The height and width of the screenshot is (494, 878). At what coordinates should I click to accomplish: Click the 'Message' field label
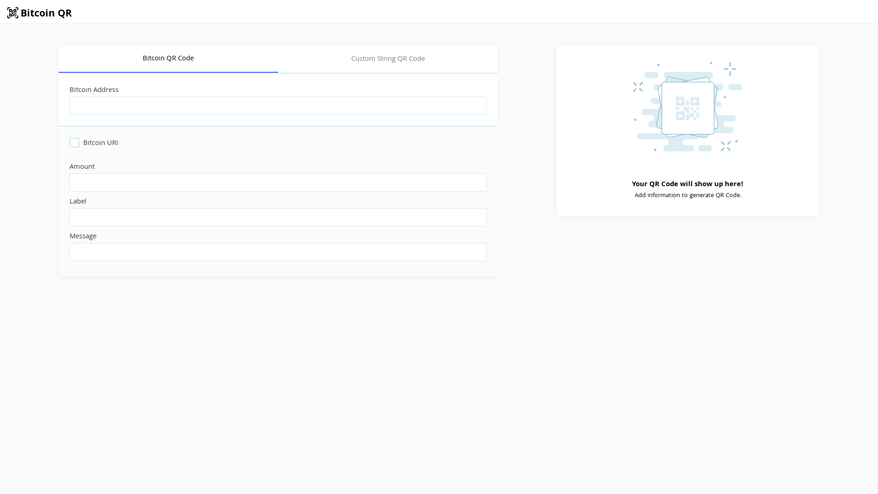(83, 236)
